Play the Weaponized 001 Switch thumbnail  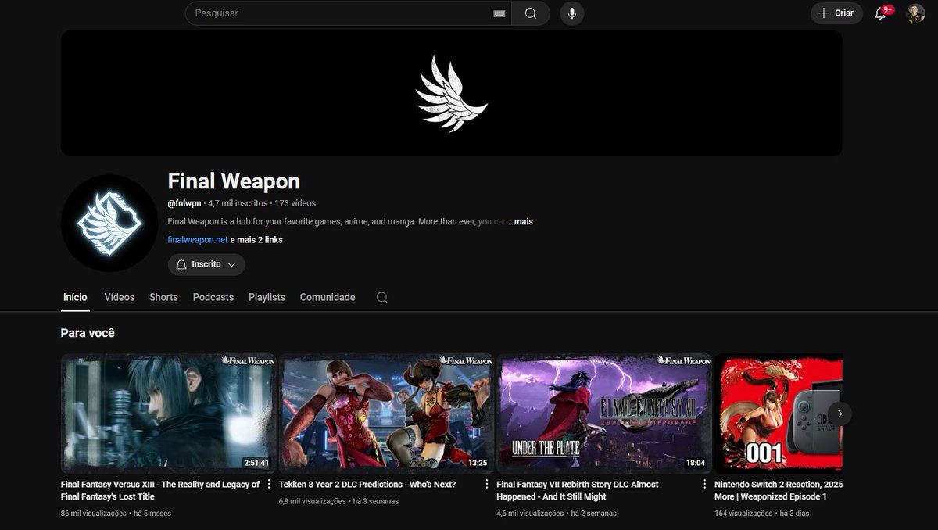pyautogui.click(x=779, y=414)
